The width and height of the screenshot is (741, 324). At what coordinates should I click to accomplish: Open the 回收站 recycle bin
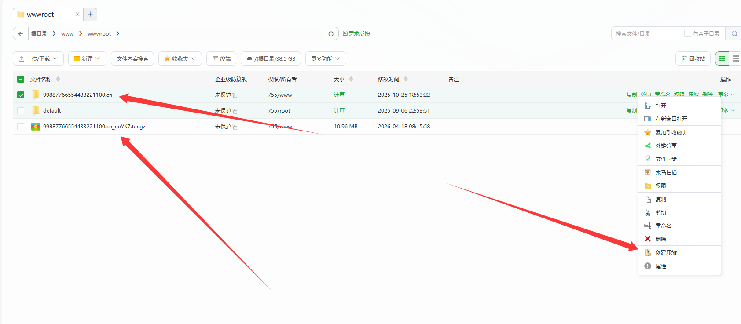pyautogui.click(x=693, y=58)
